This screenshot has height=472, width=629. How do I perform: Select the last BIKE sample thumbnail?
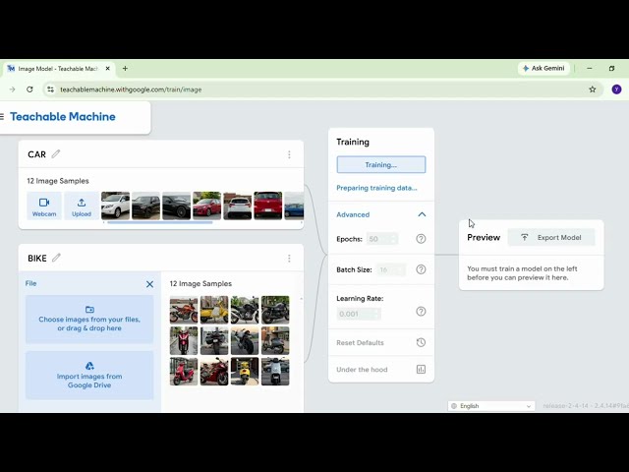[x=275, y=372]
